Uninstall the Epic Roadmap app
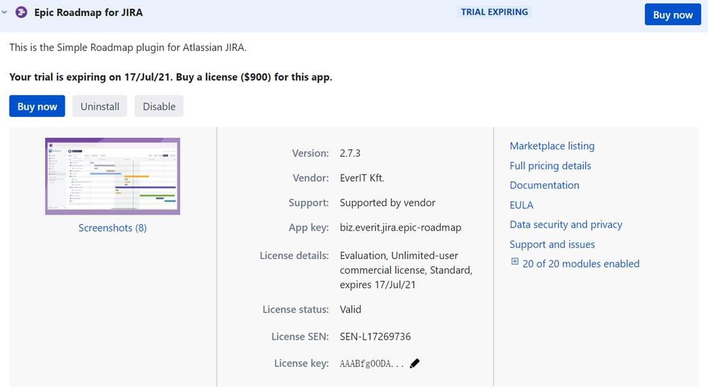708x392 pixels. 100,106
